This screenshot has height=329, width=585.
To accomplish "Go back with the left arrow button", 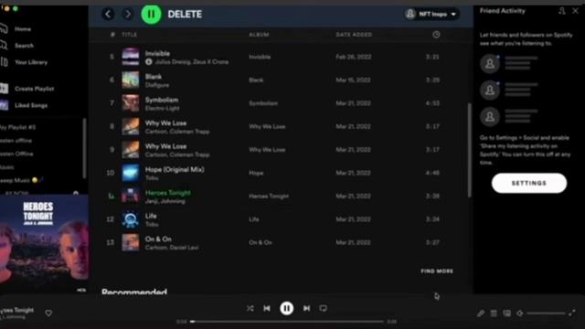I will coord(108,15).
